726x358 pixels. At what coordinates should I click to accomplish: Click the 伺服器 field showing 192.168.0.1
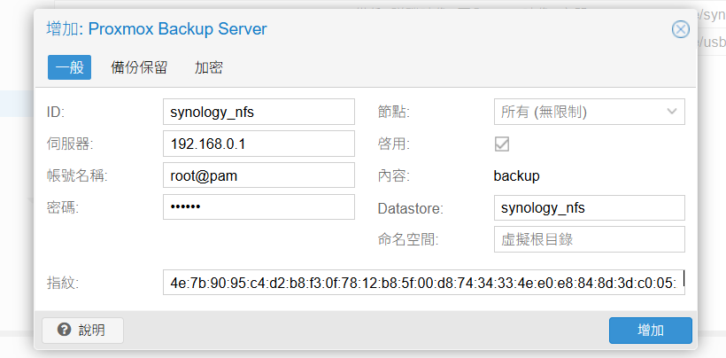(259, 144)
